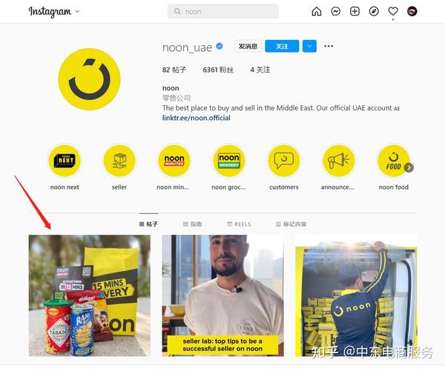Screen dimensions: 445x371
Task: Open the seller story highlight
Action: click(x=119, y=161)
